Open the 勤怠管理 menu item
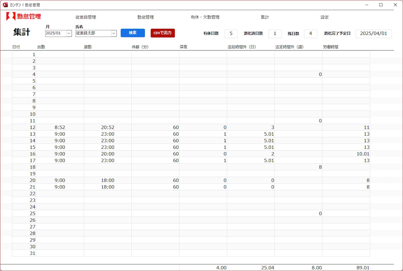Image resolution: width=403 pixels, height=271 pixels. click(x=146, y=17)
